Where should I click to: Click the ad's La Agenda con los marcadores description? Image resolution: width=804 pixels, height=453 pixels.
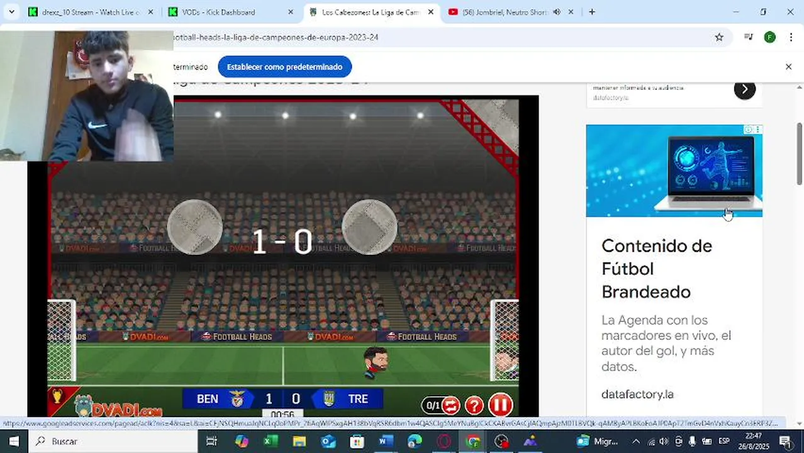pos(666,344)
